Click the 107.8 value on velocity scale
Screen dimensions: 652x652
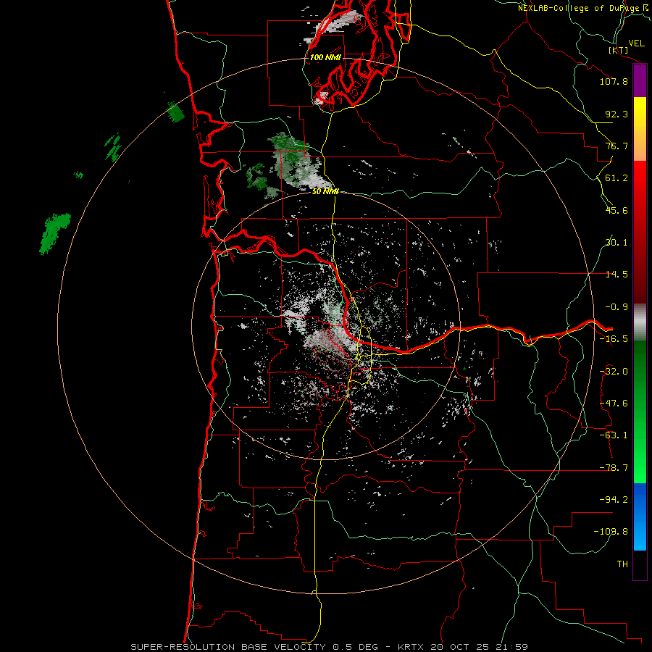coord(614,81)
